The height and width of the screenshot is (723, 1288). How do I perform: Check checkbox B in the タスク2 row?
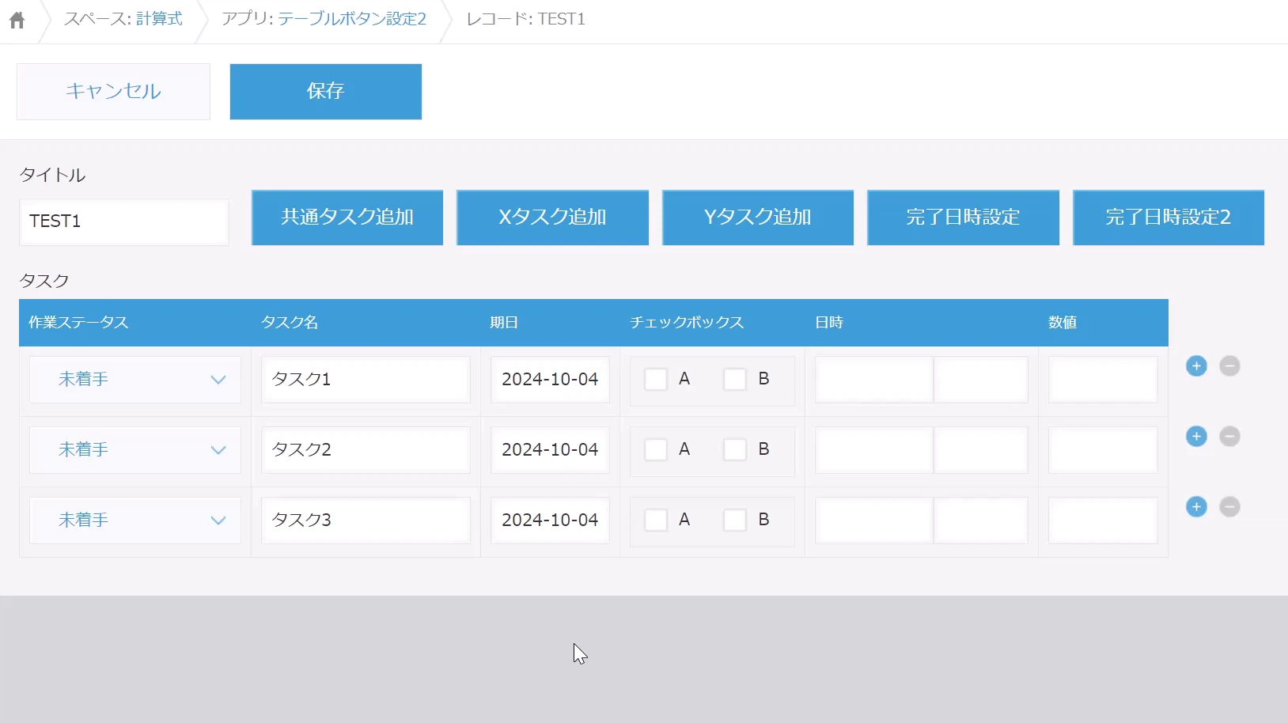[735, 449]
